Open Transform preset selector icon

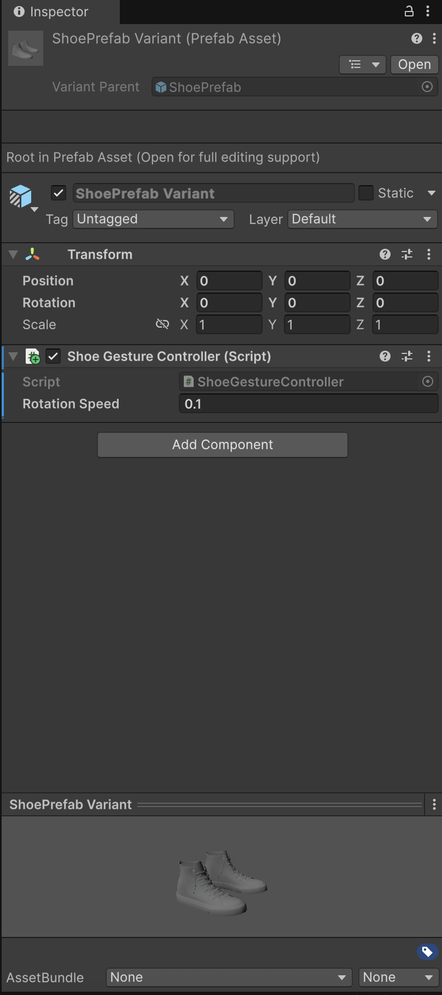click(x=407, y=254)
